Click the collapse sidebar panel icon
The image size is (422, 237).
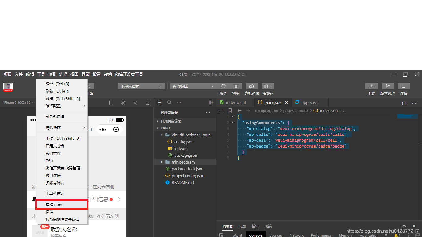pos(211,102)
